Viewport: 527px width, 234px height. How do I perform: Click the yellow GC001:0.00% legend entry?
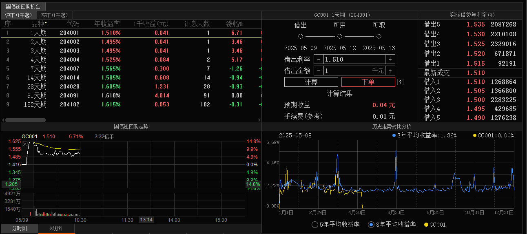pos(493,135)
